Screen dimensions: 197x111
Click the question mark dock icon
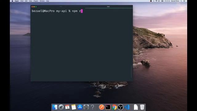(92, 107)
